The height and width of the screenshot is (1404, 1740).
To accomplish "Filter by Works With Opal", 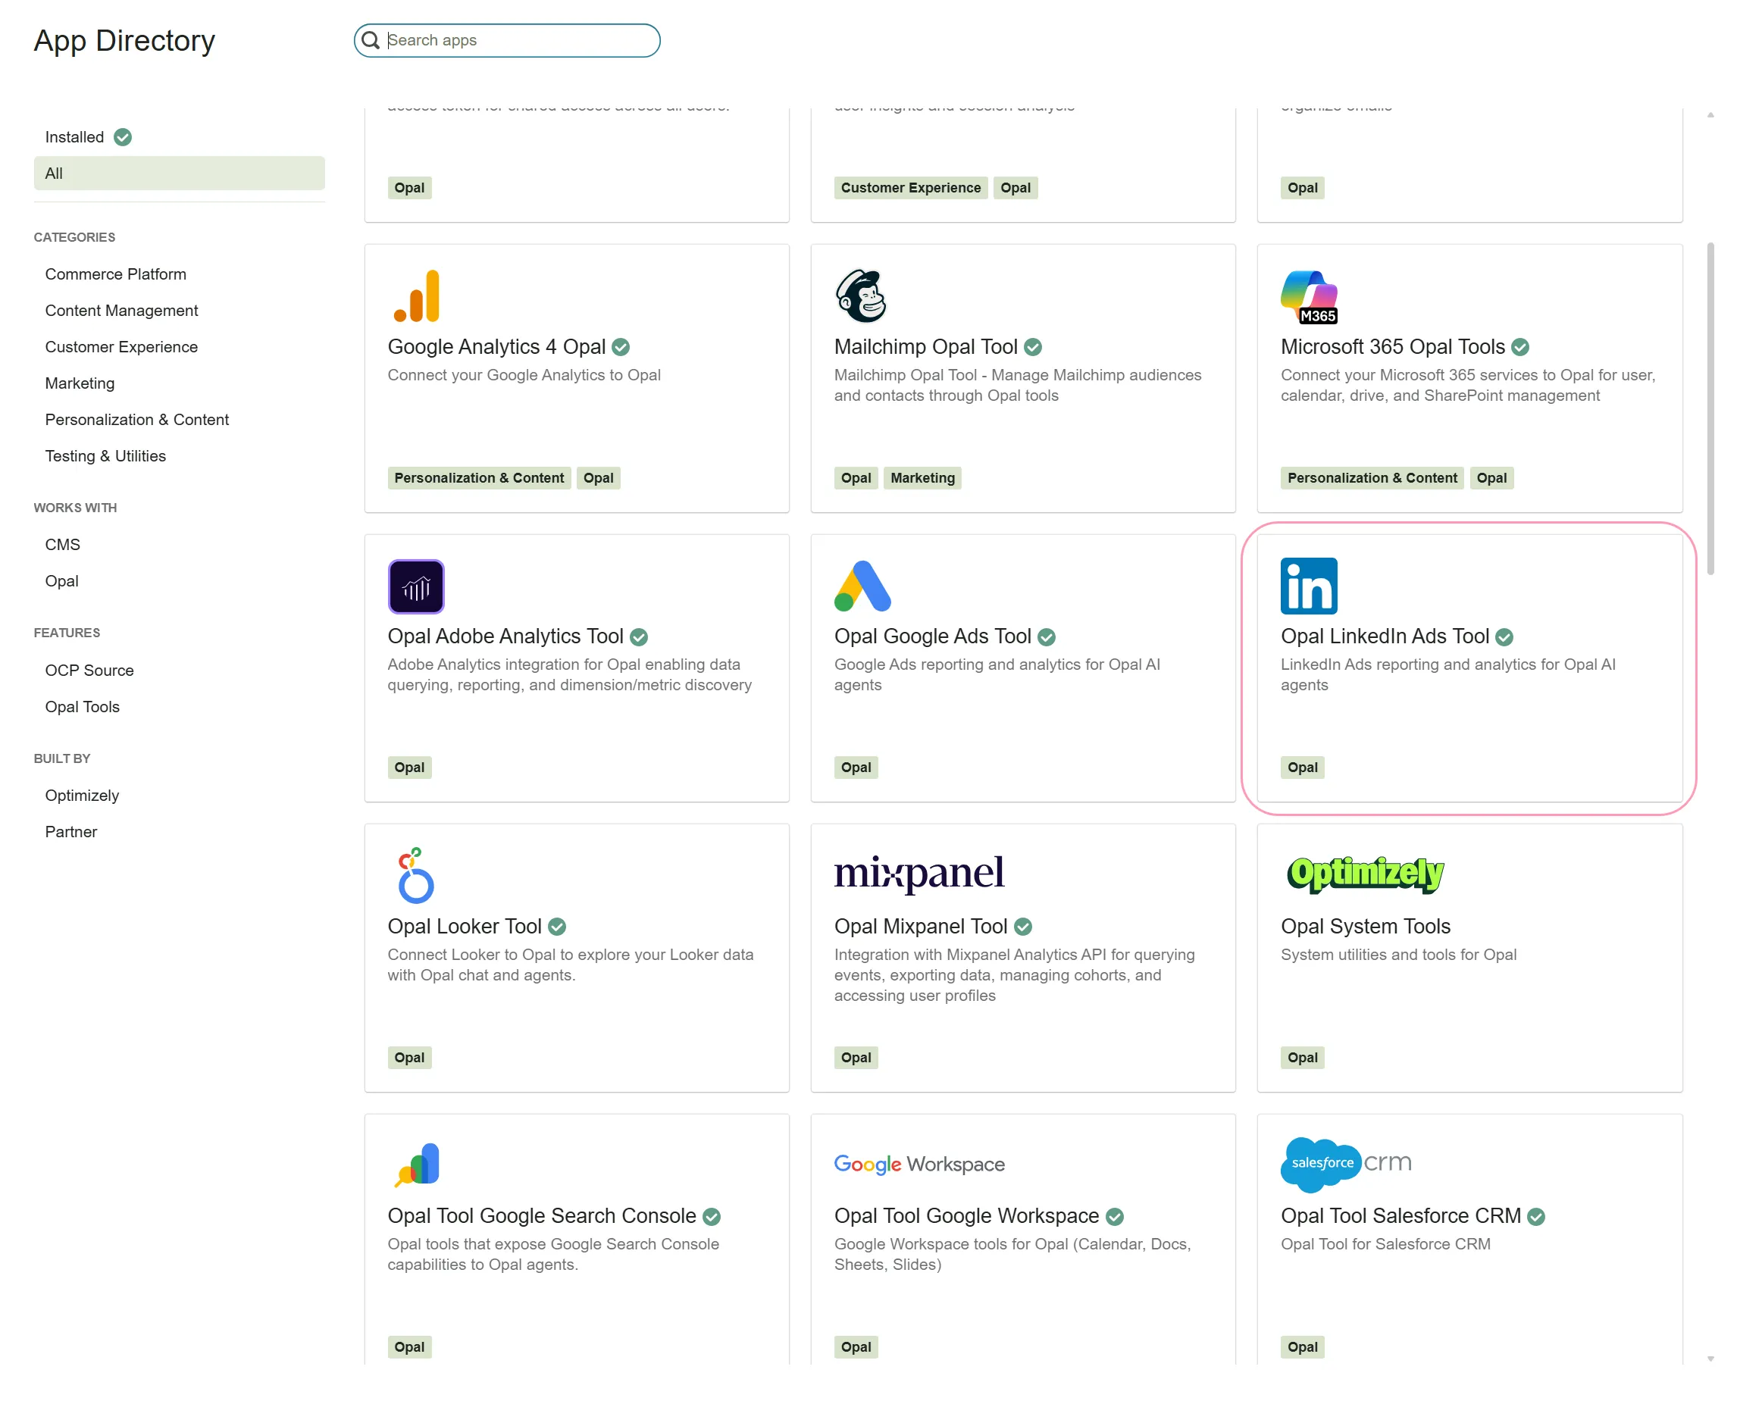I will [62, 581].
